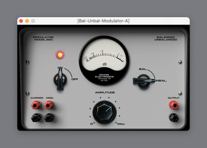Click the window title Bal-Unbal-Modulator-A
The image size is (207, 148).
[x=103, y=21]
